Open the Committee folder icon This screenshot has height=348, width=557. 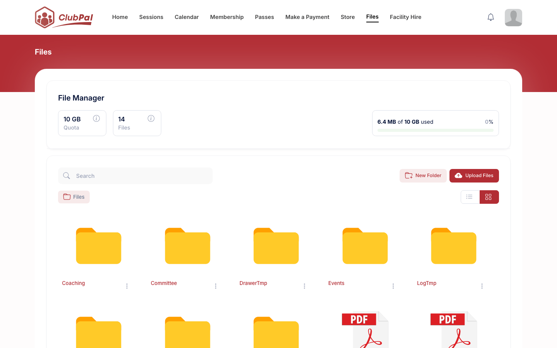(188, 246)
